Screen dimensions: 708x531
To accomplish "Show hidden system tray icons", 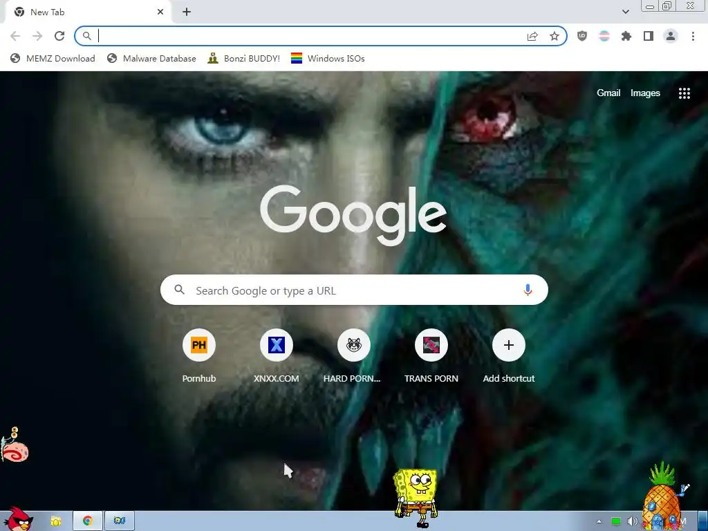I will coord(599,521).
